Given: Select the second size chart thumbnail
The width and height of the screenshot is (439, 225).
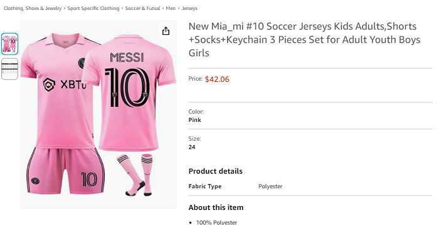Looking at the screenshot, I should tap(10, 69).
